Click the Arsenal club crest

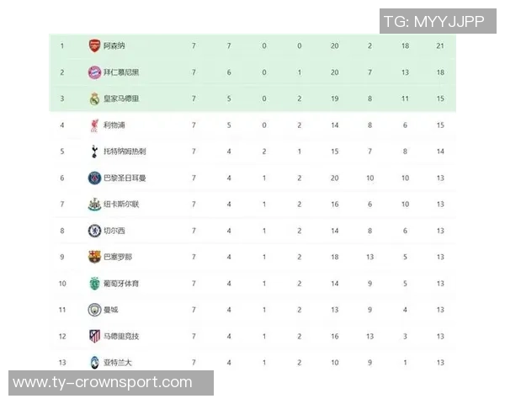pyautogui.click(x=94, y=45)
